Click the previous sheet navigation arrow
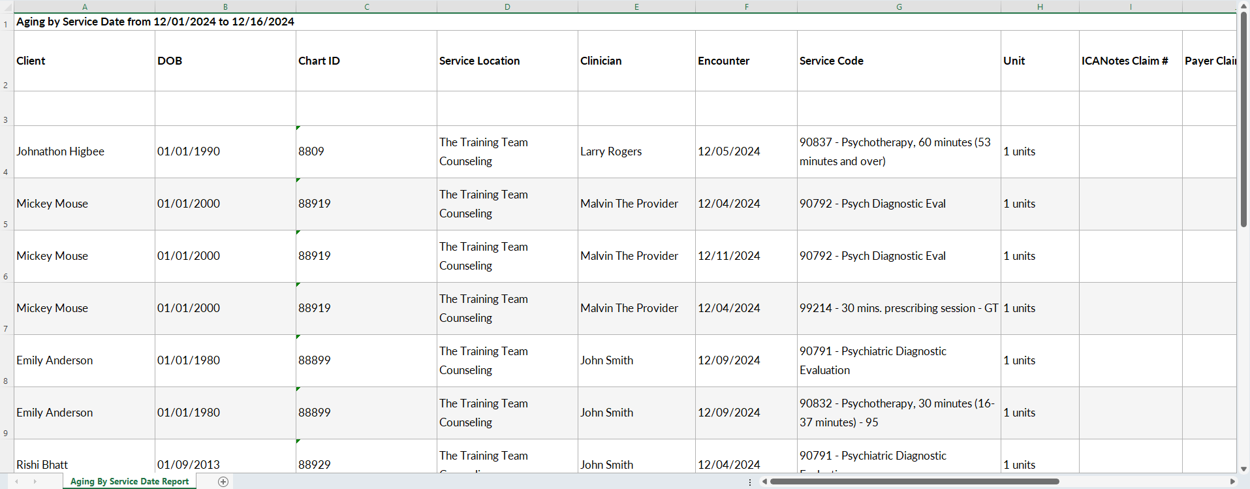 [16, 482]
